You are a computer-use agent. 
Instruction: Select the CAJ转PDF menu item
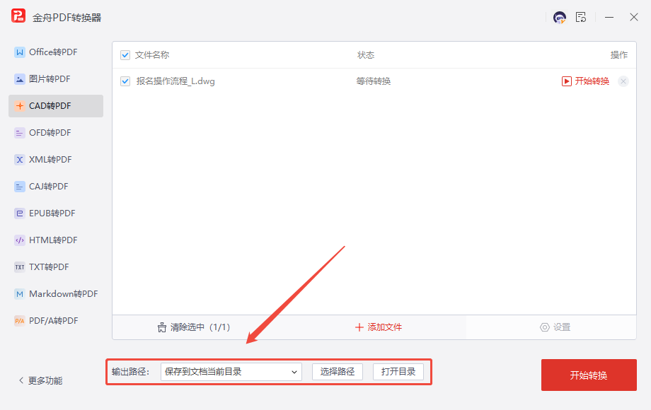tap(56, 187)
